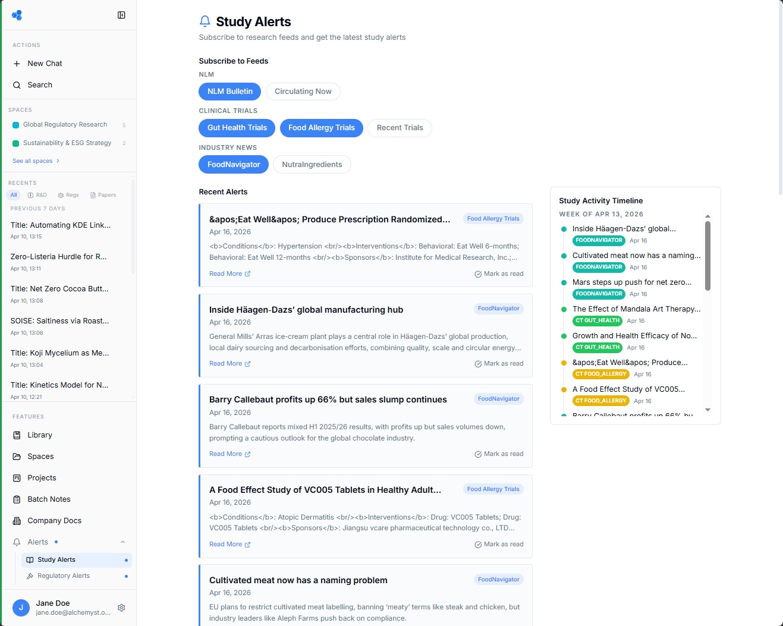The height and width of the screenshot is (626, 783).
Task: Switch to the Regs recents filter
Action: tap(68, 195)
